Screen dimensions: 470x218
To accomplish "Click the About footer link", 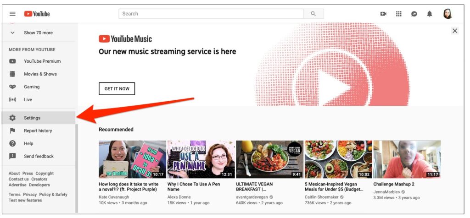I will 14,174.
